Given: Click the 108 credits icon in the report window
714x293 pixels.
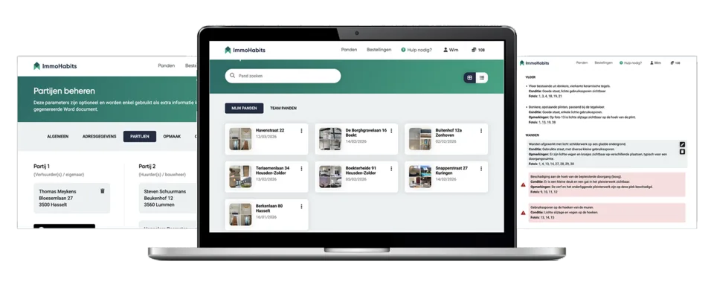Looking at the screenshot, I should (x=672, y=62).
